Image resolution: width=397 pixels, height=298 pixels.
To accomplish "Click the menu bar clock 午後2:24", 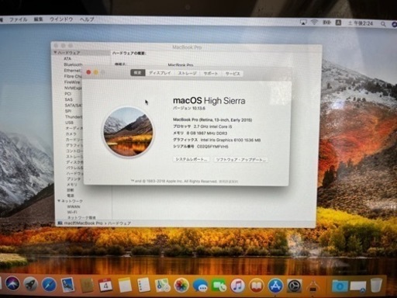I will coord(361,23).
